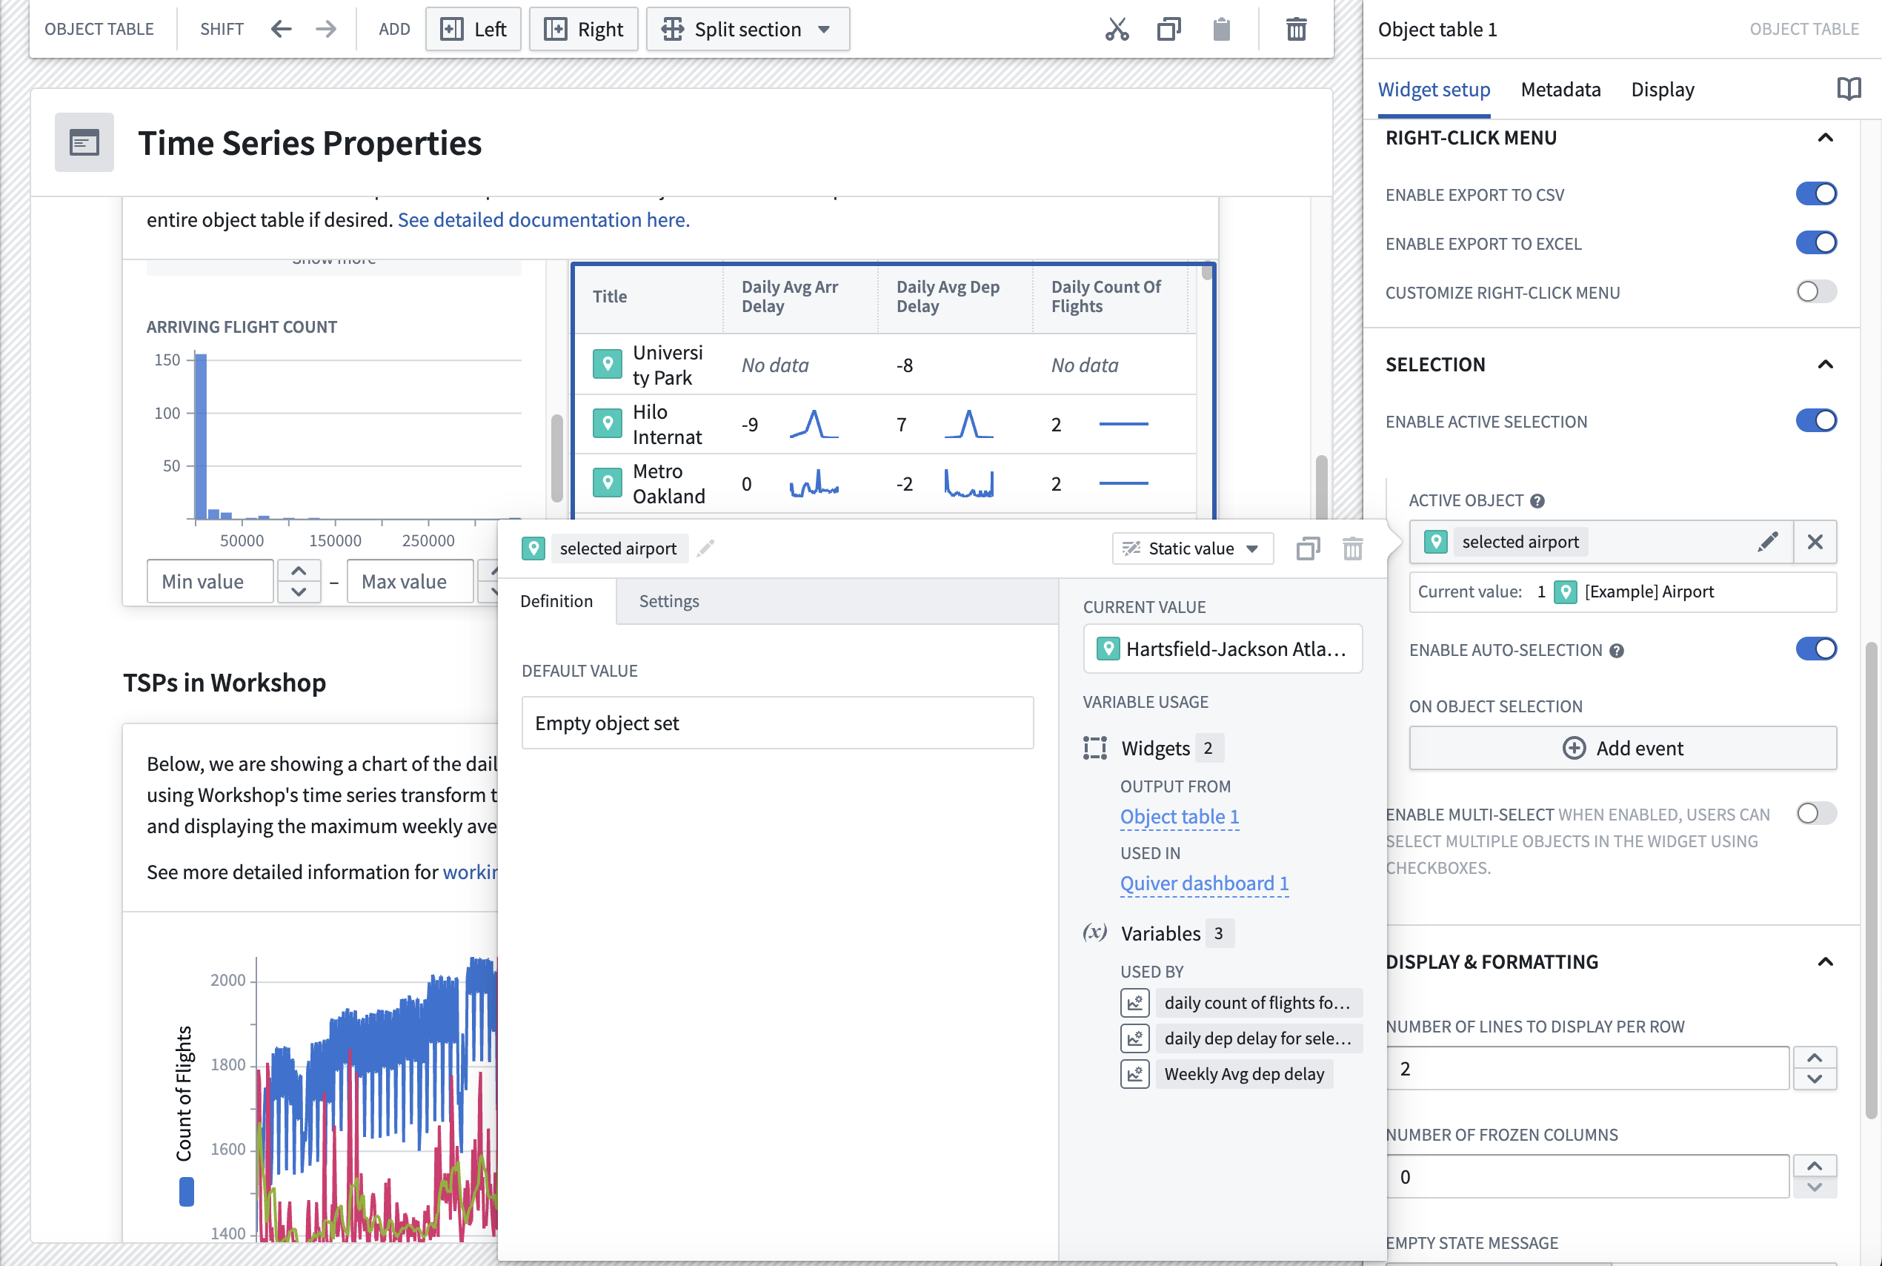Shift the object table left with the arrow
Image resolution: width=1882 pixels, height=1266 pixels.
[x=281, y=29]
